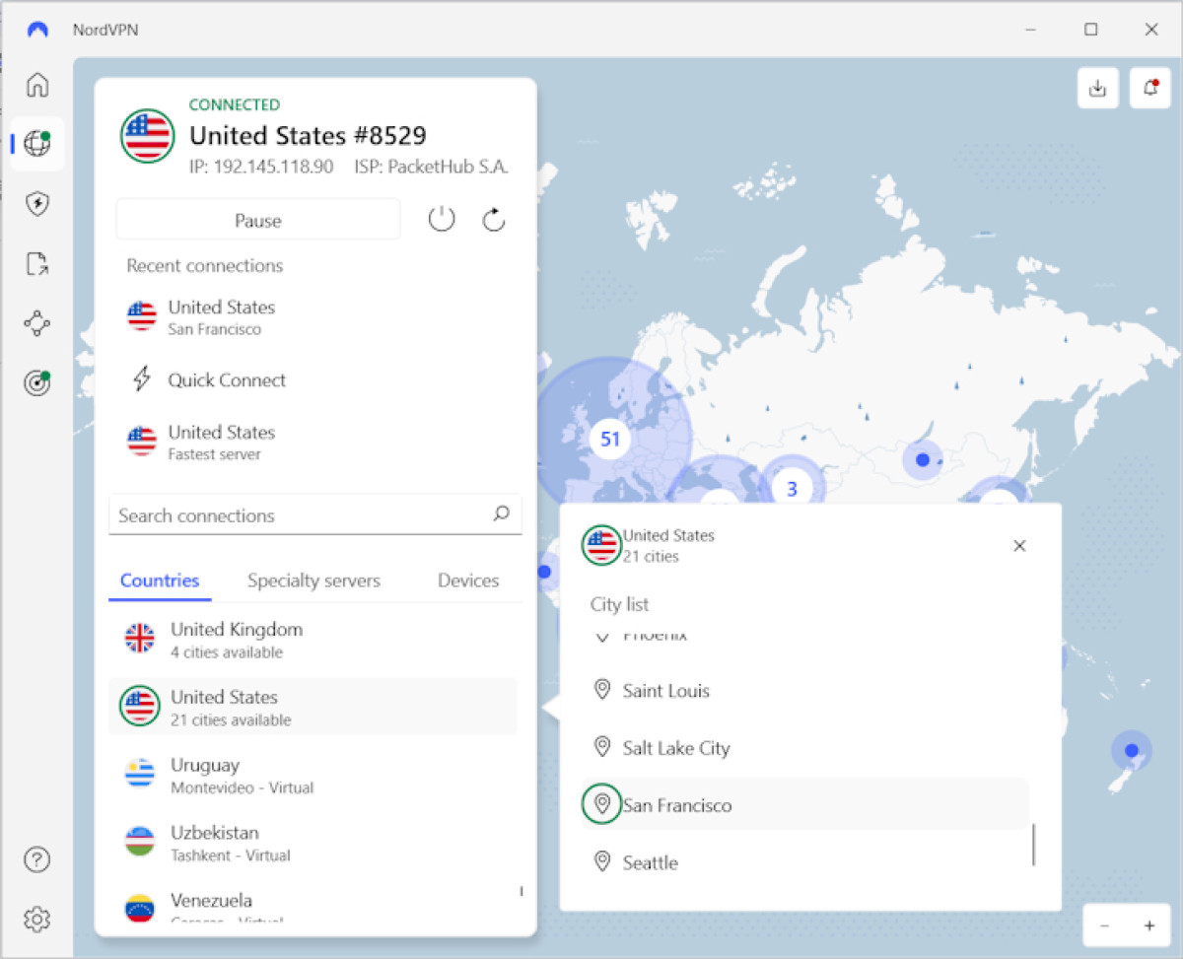The image size is (1183, 959).
Task: Click the Saint Louis pin icon
Action: click(x=602, y=690)
